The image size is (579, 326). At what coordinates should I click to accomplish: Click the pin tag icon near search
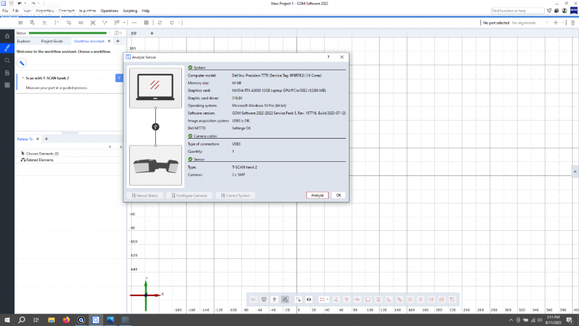click(x=549, y=10)
